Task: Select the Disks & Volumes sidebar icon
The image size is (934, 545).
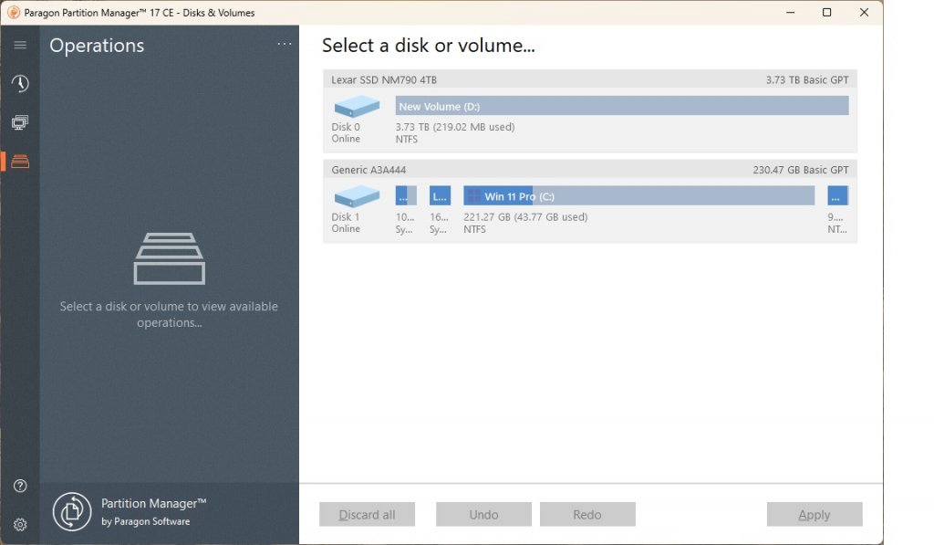Action: (20, 161)
